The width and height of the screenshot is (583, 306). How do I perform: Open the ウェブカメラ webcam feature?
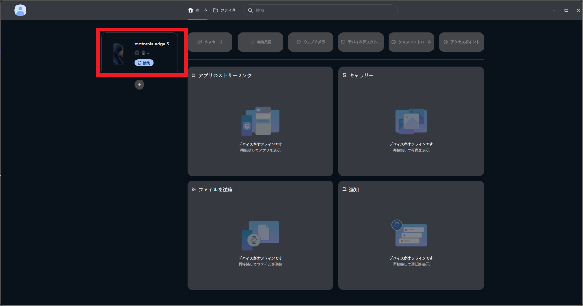311,42
